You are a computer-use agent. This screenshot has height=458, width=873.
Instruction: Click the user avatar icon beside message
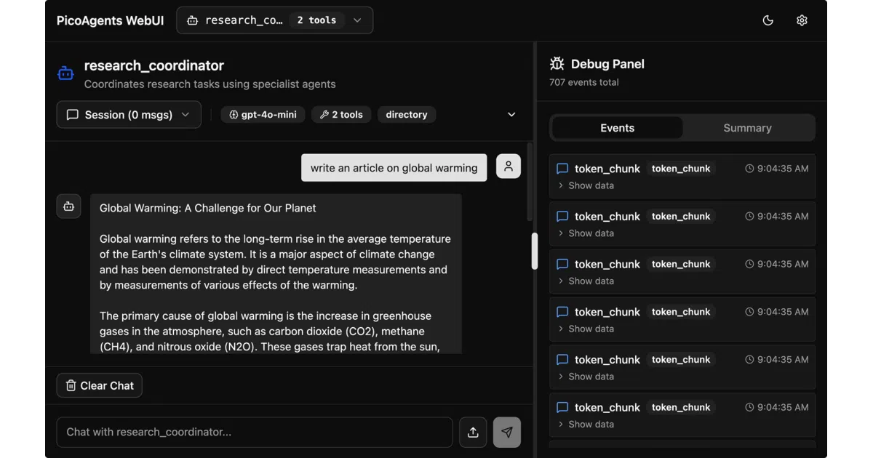(509, 166)
